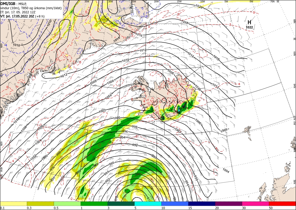Select the light green 0.5–1 legend swatch
The width and height of the screenshot is (296, 210).
click(67, 203)
